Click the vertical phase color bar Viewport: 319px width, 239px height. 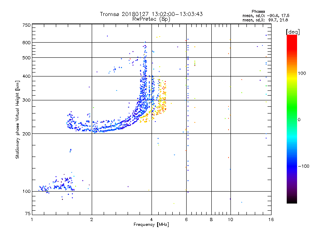tap(292, 119)
